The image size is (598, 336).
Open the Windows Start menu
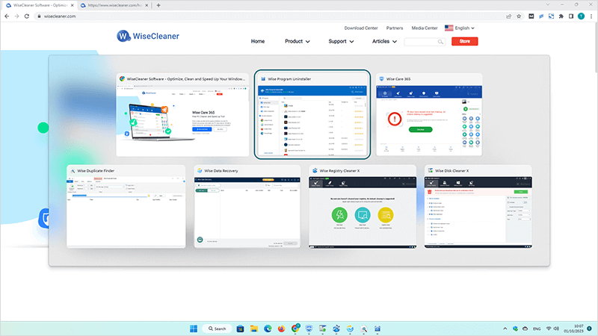tap(194, 329)
